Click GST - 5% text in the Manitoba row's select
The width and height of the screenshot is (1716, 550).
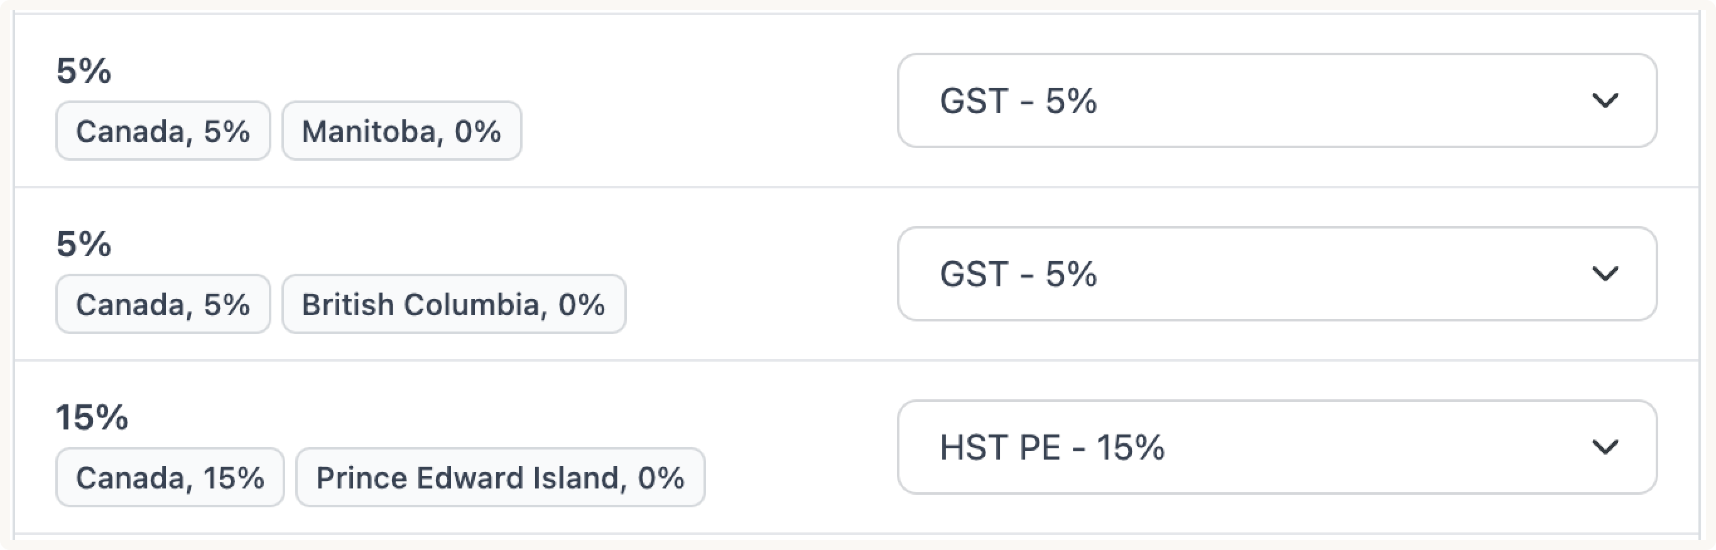[x=1017, y=101]
